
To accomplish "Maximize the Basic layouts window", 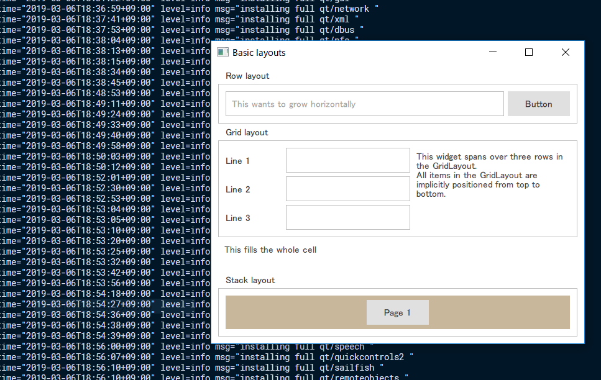I will click(529, 52).
